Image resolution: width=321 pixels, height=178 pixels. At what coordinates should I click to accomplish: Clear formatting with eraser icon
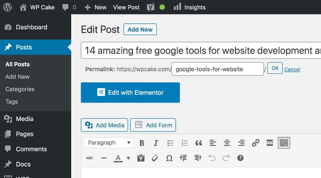point(155,158)
